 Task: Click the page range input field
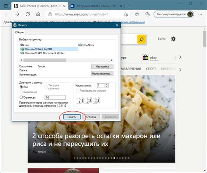tap(55, 97)
